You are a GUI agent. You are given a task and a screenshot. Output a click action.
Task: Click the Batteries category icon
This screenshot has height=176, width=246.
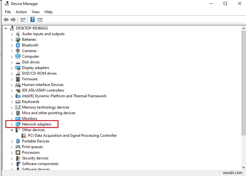tap(18, 40)
